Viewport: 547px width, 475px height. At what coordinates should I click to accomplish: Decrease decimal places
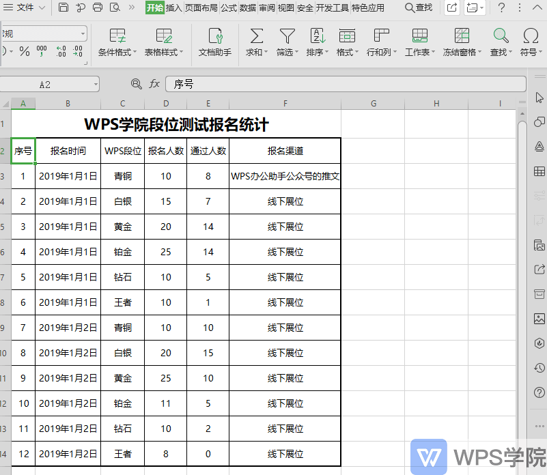[77, 51]
